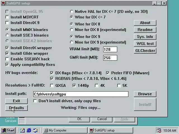Toggle RGB565 VBox override checkbox
This screenshot has width=179, height=134.
click(52, 78)
